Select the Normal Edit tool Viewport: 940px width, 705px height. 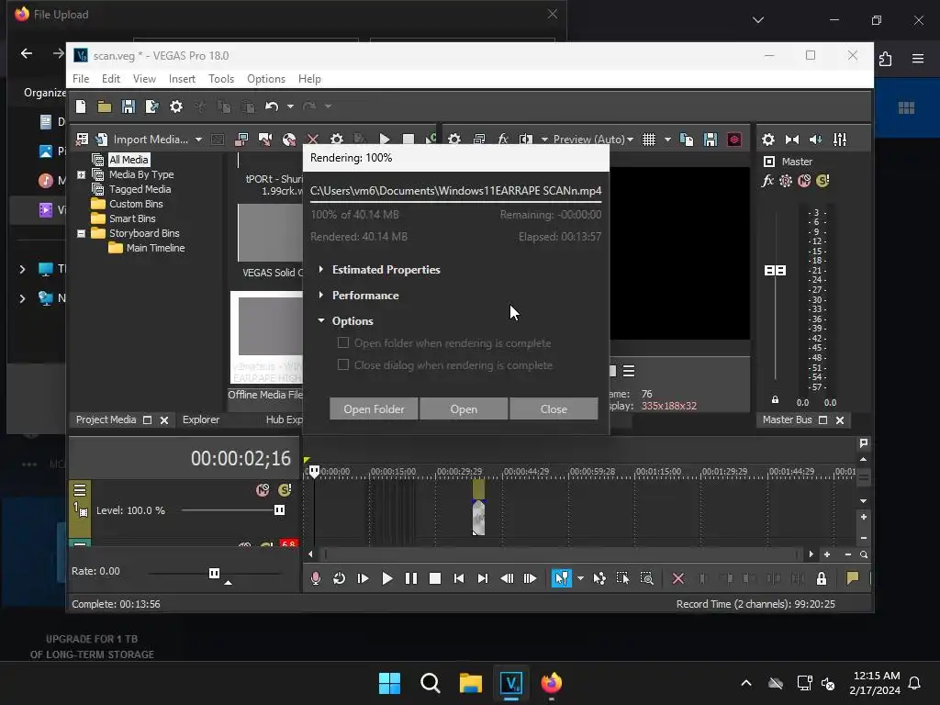point(562,578)
